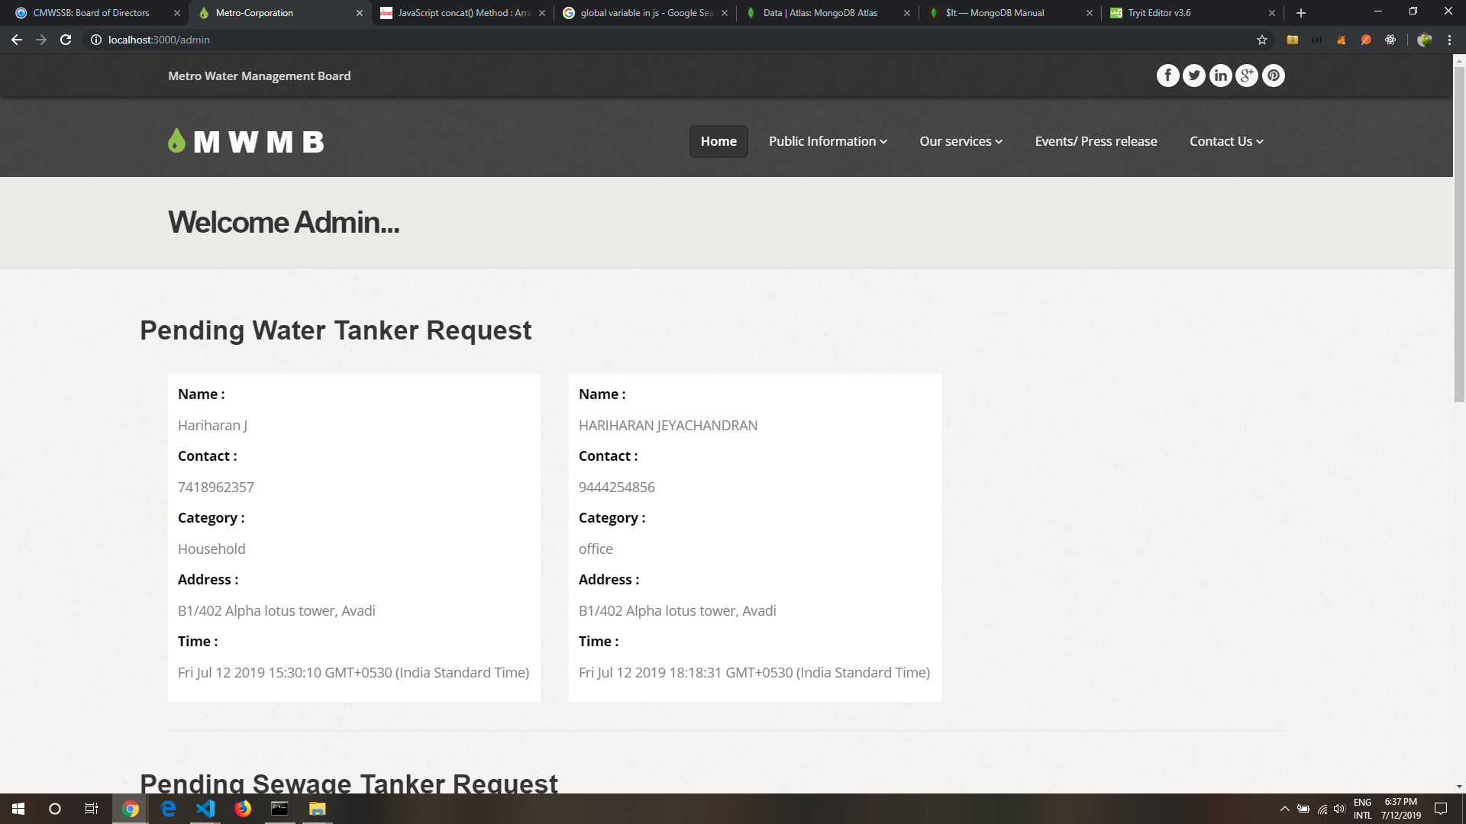This screenshot has width=1466, height=824.
Task: Open the Windows notification center
Action: (x=1441, y=809)
